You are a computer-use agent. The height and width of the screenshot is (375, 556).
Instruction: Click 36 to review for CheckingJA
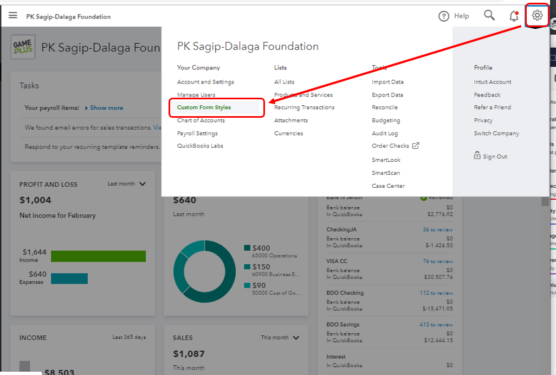pos(437,230)
